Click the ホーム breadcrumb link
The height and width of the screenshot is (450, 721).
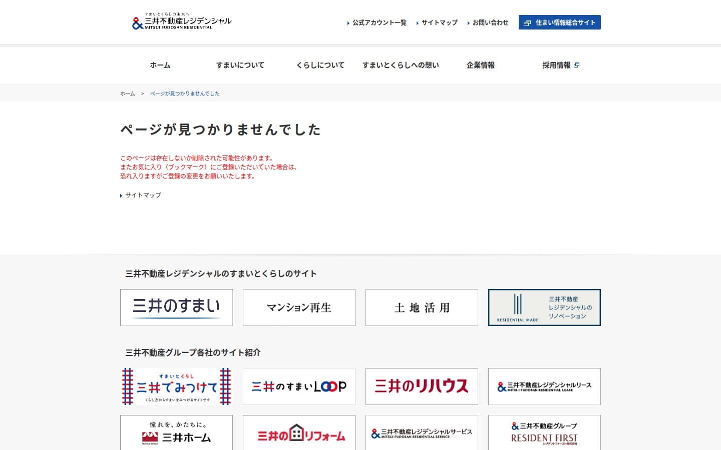pyautogui.click(x=128, y=93)
